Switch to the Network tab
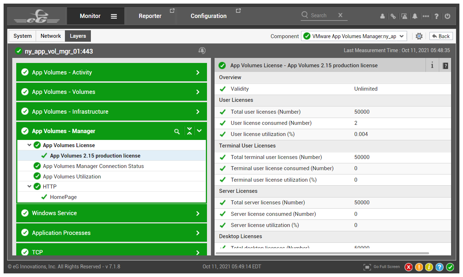 coord(50,36)
